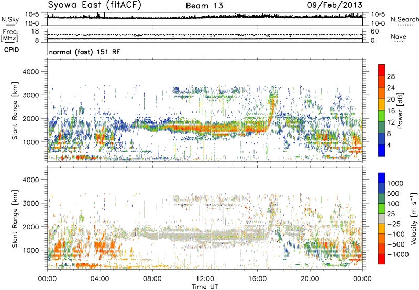Click the 'CPID' label
Viewport: 419px width, 290px height.
(x=12, y=50)
